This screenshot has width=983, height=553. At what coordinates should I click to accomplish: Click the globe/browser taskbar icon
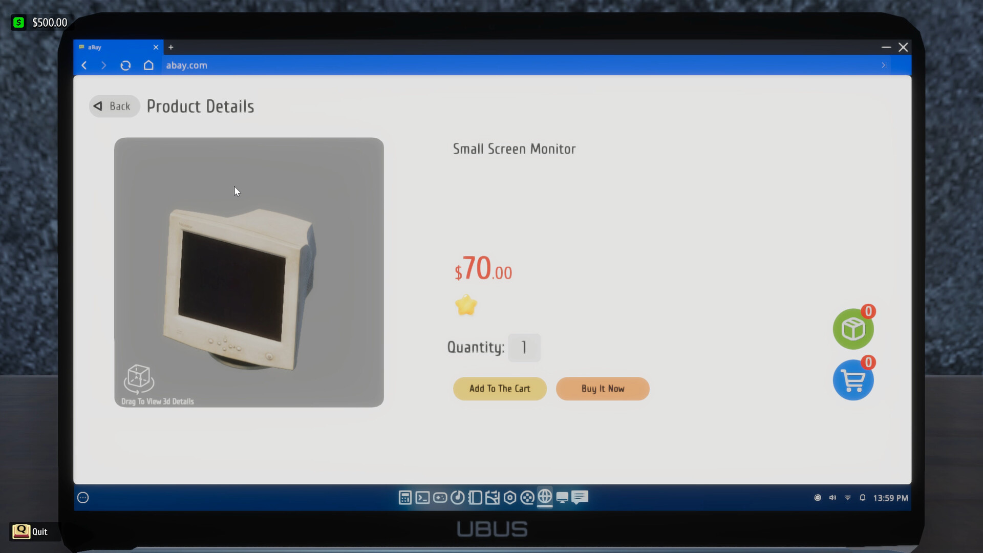click(x=545, y=498)
